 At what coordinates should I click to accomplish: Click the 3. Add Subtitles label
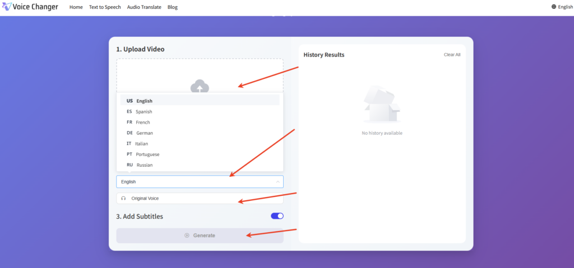(140, 217)
